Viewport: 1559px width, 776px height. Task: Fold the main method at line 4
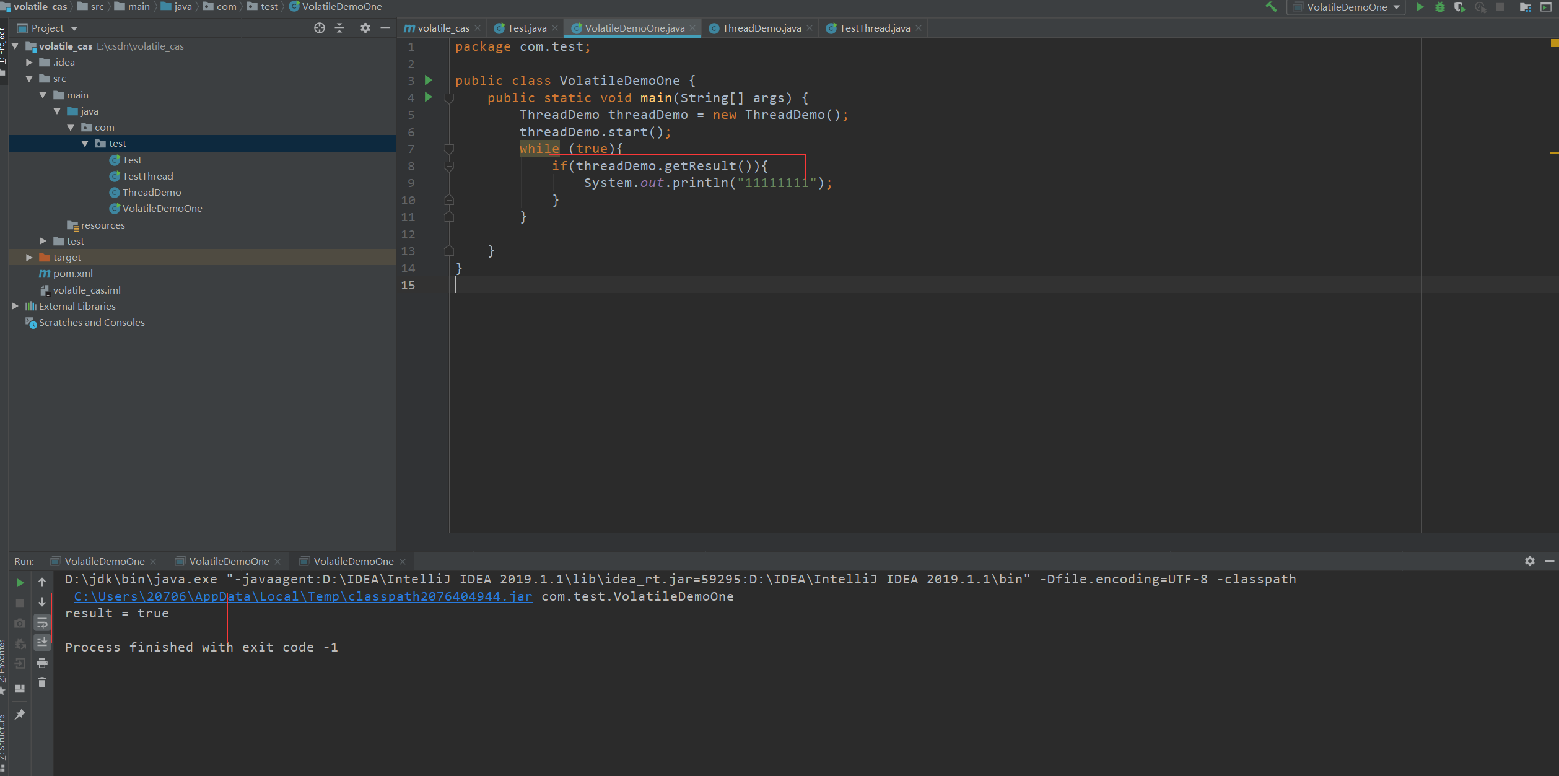(x=449, y=98)
